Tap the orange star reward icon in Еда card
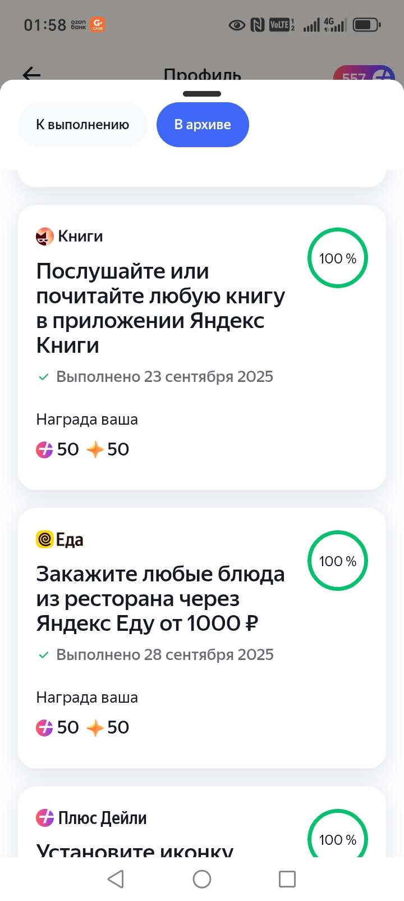404x901 pixels. click(x=95, y=727)
